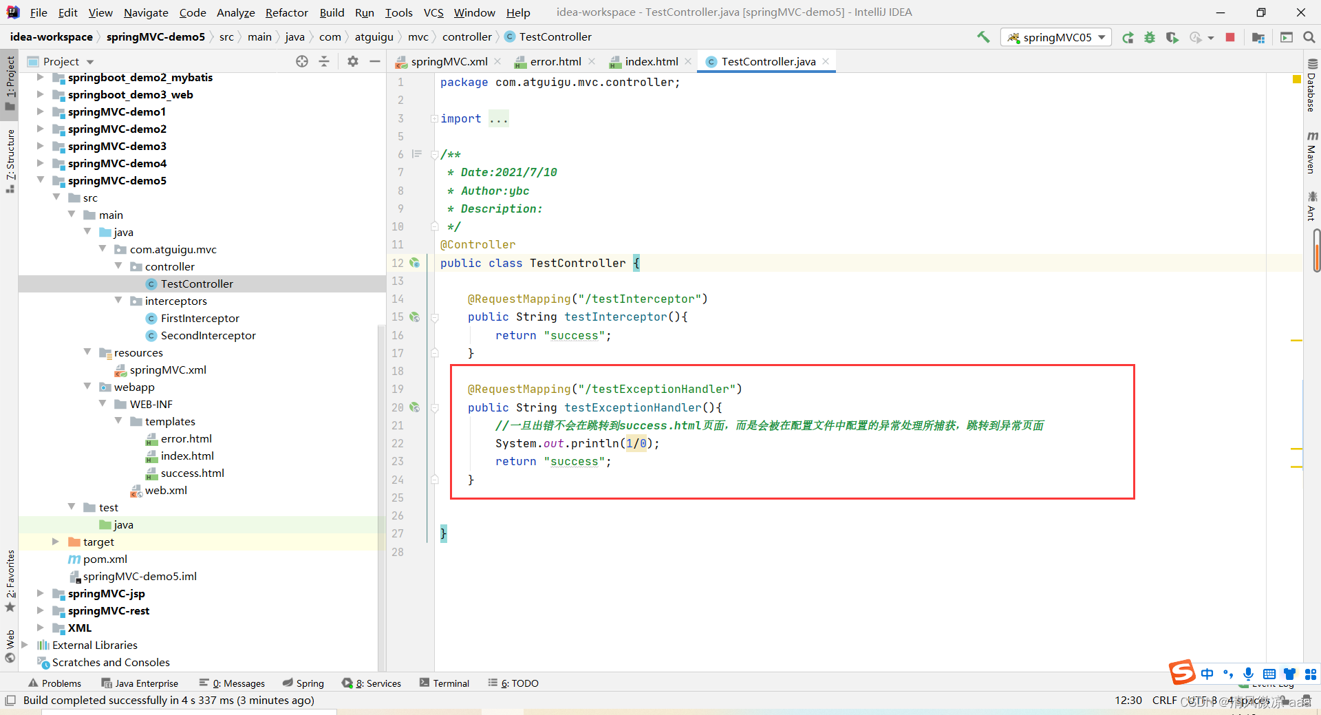Screen dimensions: 1321x715
Task: Select SecondInterceptor class in tree
Action: coord(208,335)
